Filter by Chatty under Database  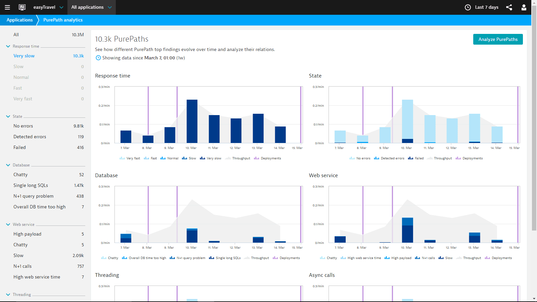pos(48,175)
